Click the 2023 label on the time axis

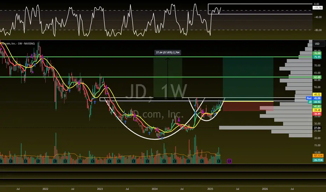[100, 189]
